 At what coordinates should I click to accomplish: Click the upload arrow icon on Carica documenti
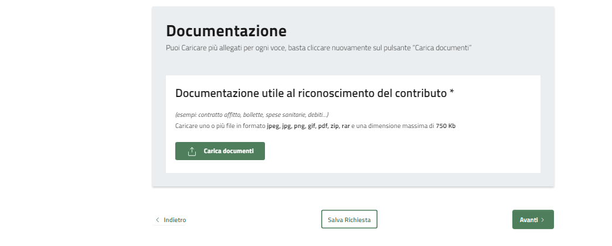(192, 151)
